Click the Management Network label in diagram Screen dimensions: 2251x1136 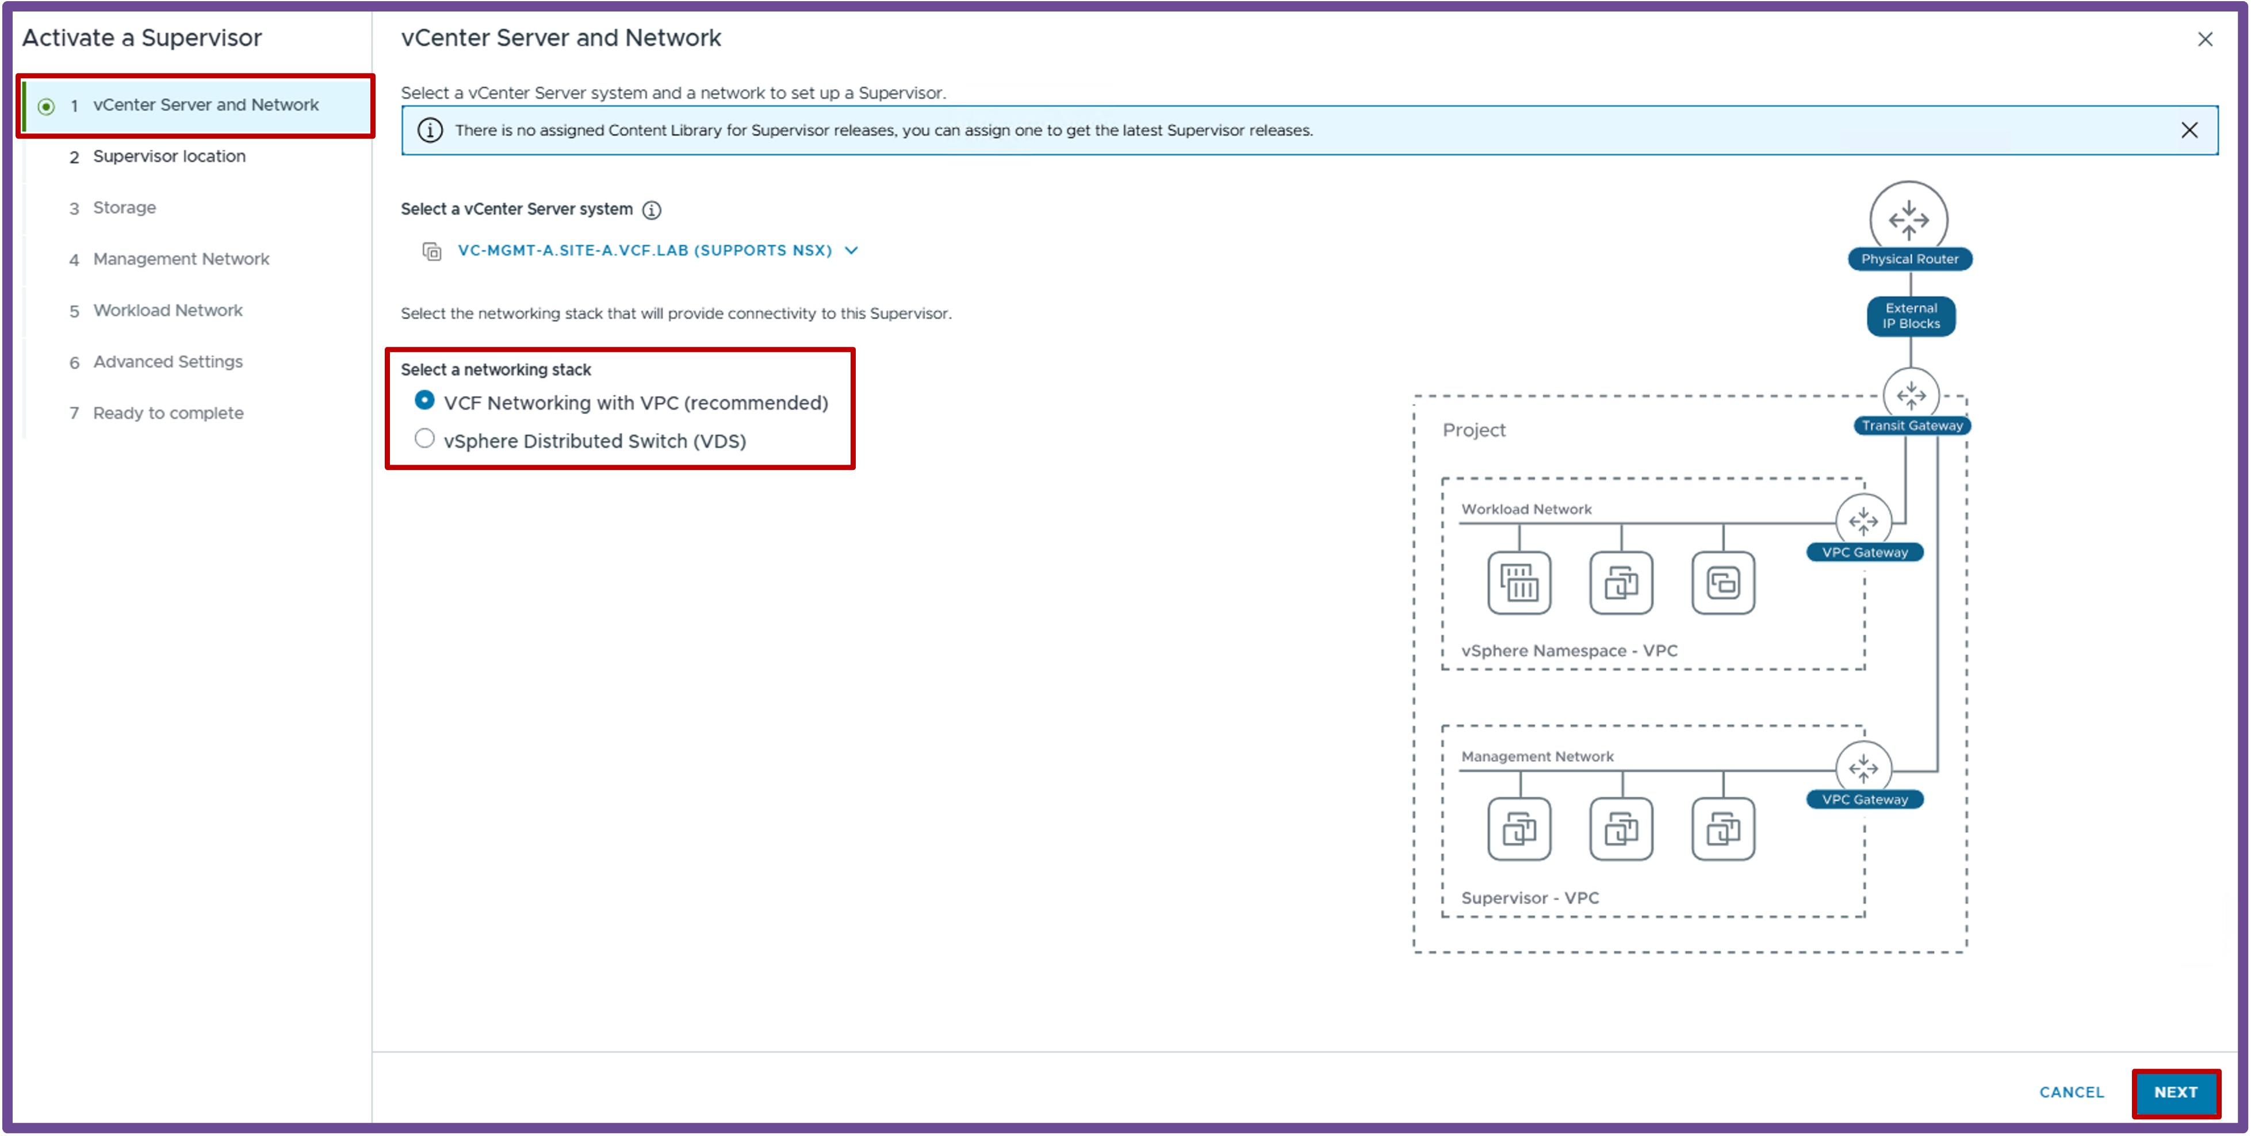[x=1537, y=757]
